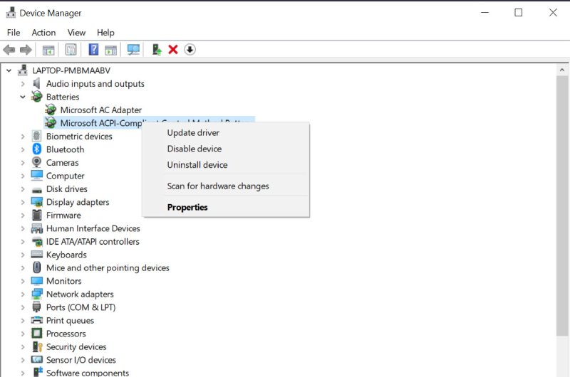The width and height of the screenshot is (570, 377).
Task: Expand the Monitors category
Action: [23, 281]
